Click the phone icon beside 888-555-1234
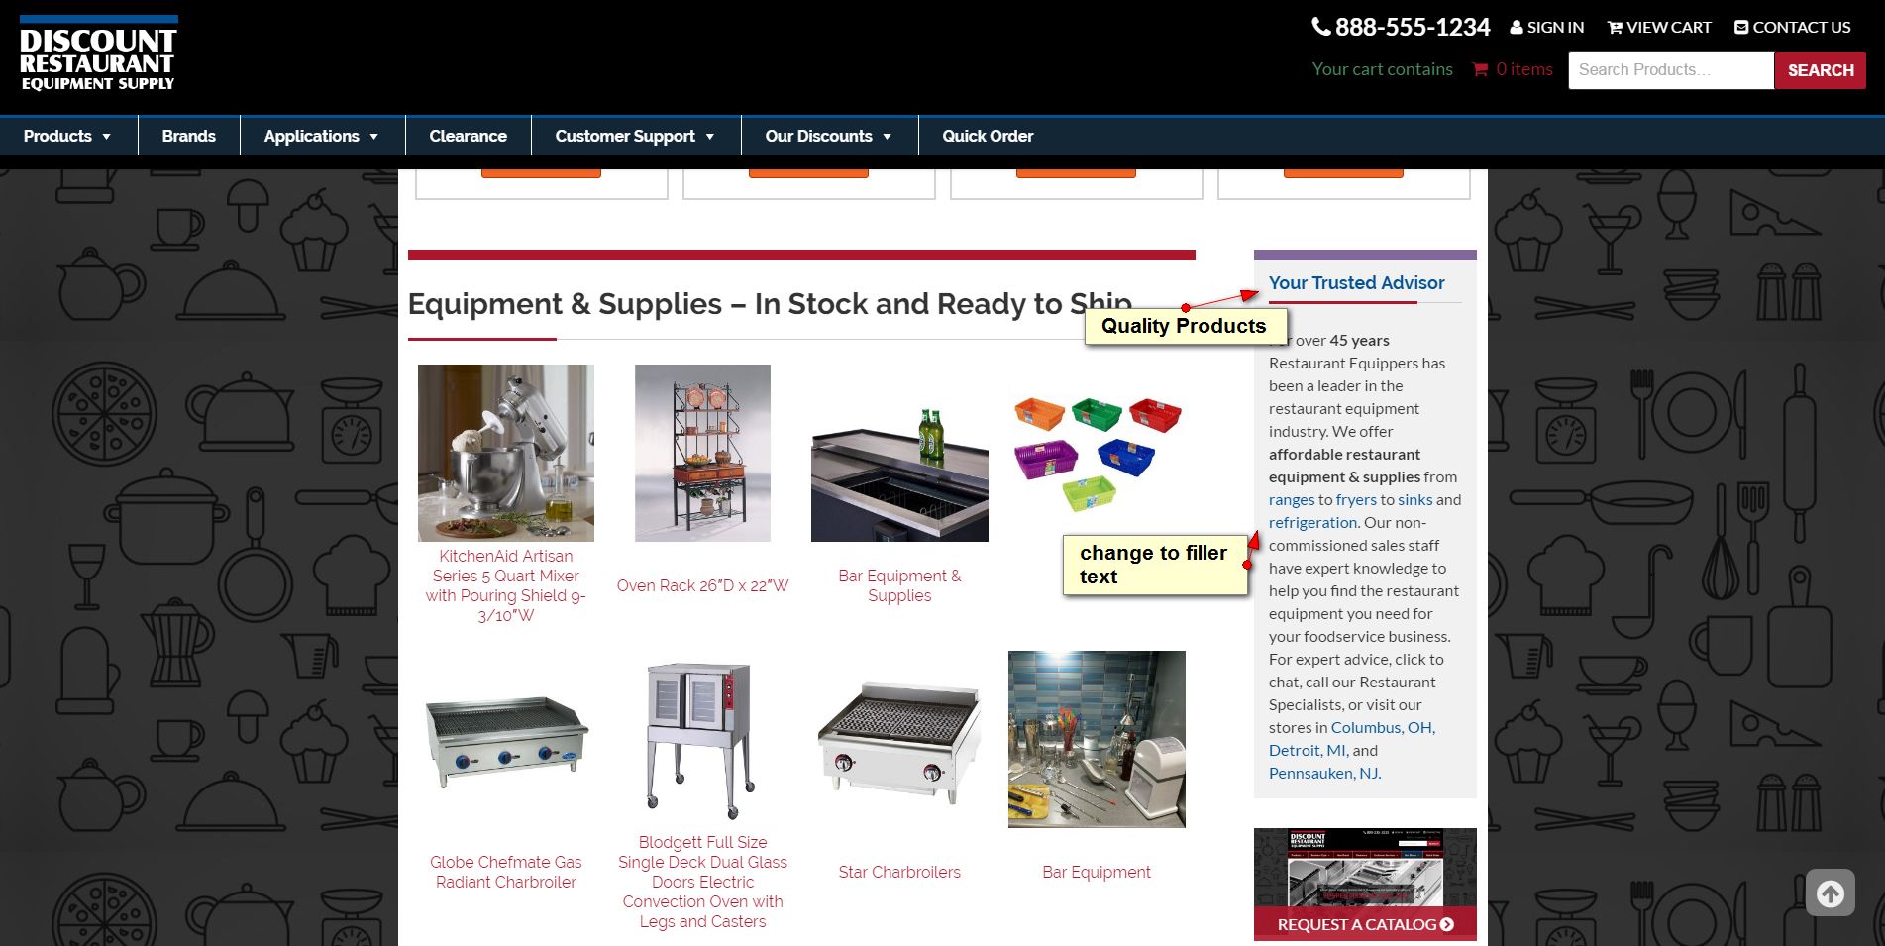 pyautogui.click(x=1321, y=27)
